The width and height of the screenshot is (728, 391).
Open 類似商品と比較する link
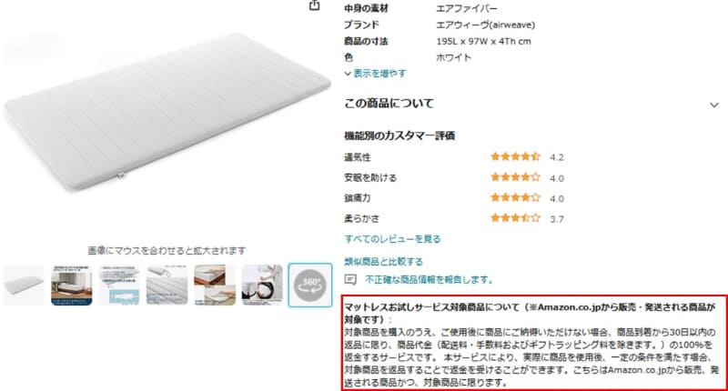(x=383, y=262)
